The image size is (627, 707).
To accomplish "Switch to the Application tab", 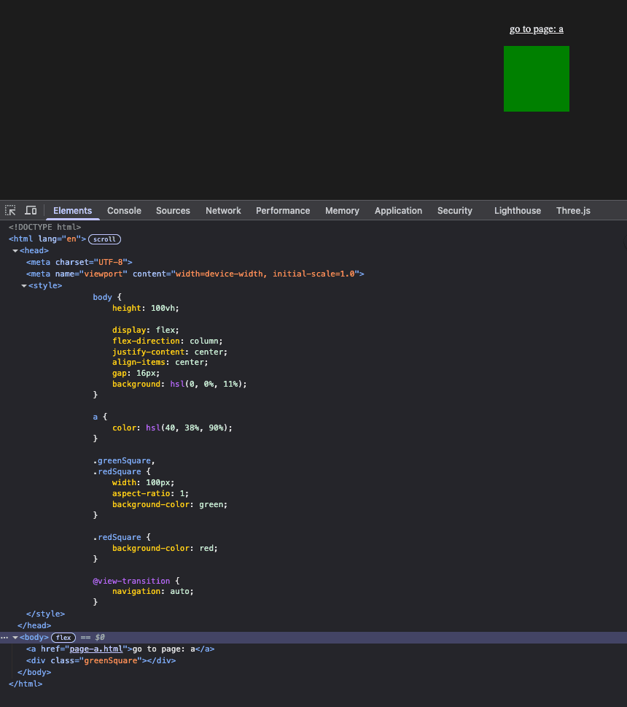I will pos(398,211).
